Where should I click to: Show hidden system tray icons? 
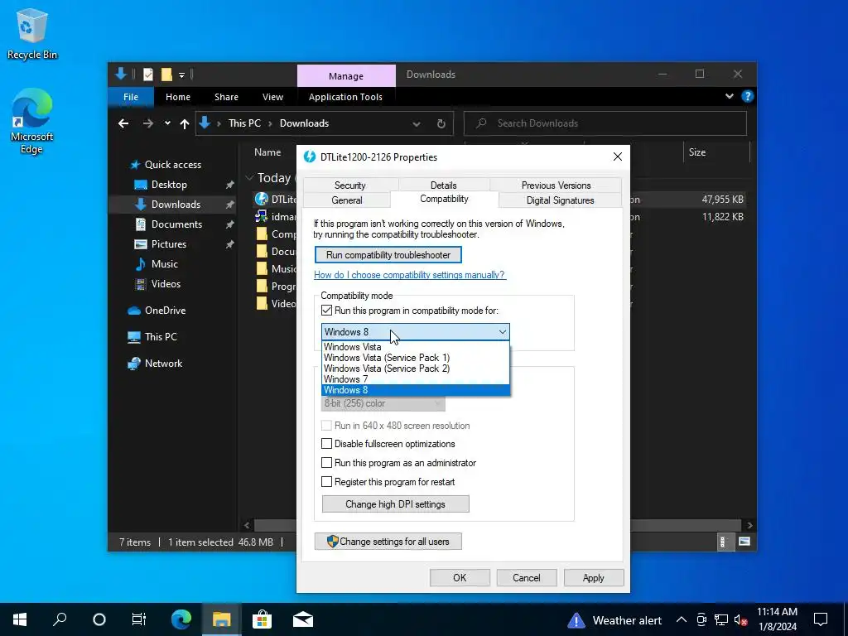682,619
